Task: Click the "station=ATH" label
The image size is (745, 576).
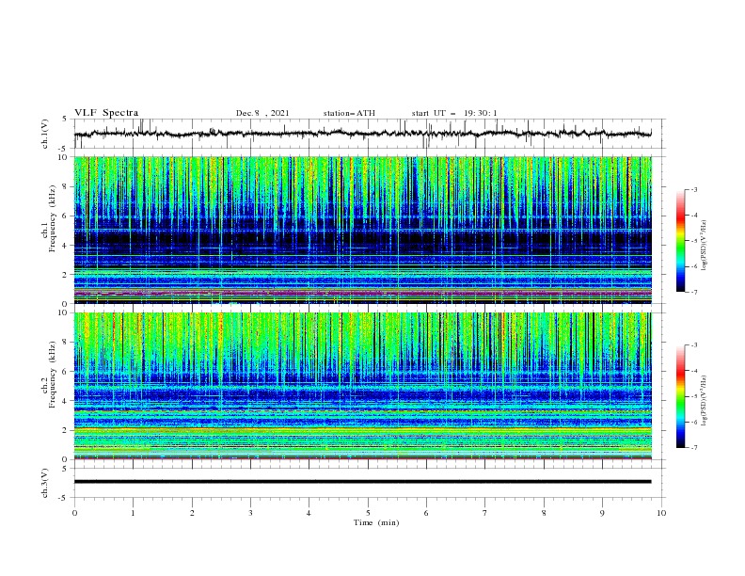Action: [x=349, y=113]
